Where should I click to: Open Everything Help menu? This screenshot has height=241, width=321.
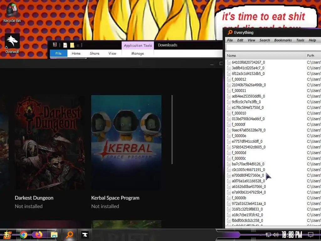tap(313, 40)
